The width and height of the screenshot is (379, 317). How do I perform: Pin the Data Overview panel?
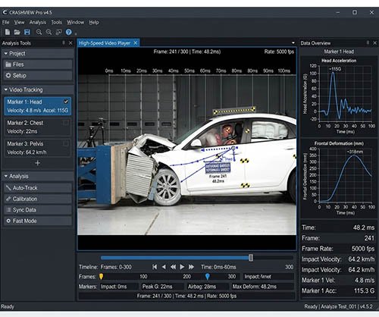(368, 43)
